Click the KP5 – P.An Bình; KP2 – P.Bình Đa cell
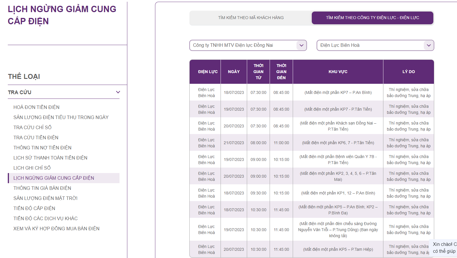The height and width of the screenshot is (258, 457). 338,210
